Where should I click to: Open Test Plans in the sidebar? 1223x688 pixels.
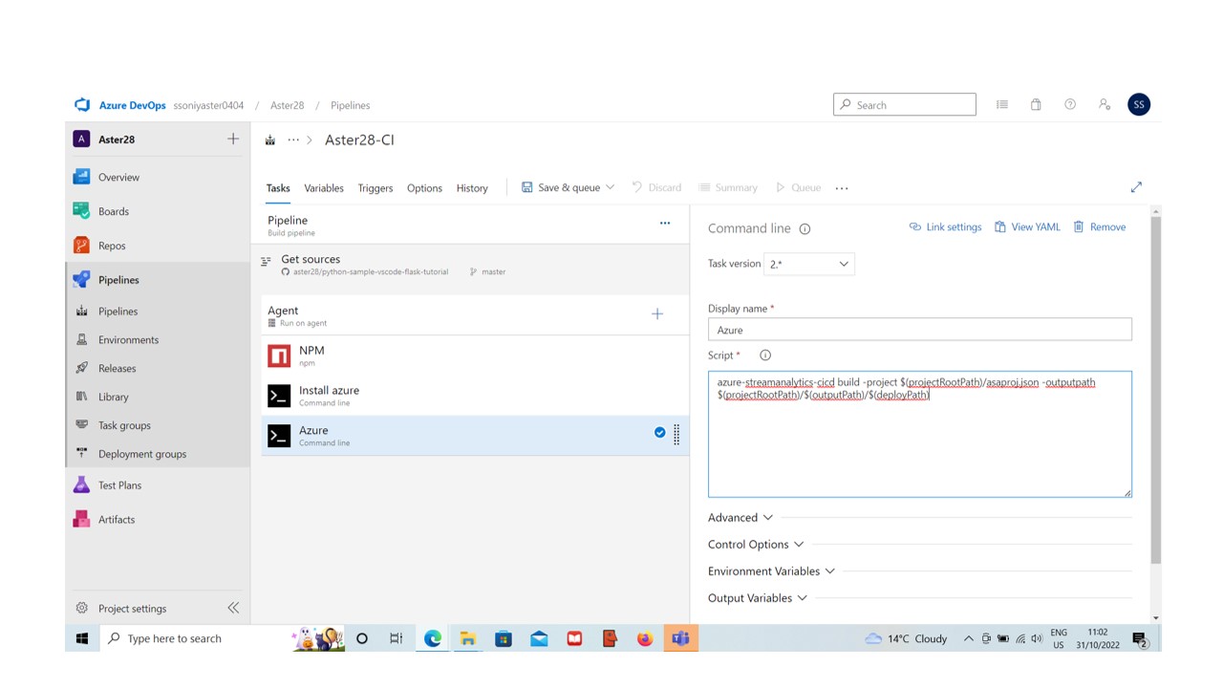(119, 485)
